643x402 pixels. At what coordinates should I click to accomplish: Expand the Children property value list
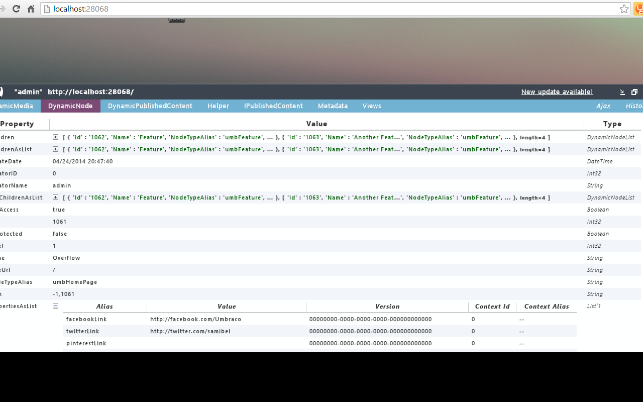55,137
